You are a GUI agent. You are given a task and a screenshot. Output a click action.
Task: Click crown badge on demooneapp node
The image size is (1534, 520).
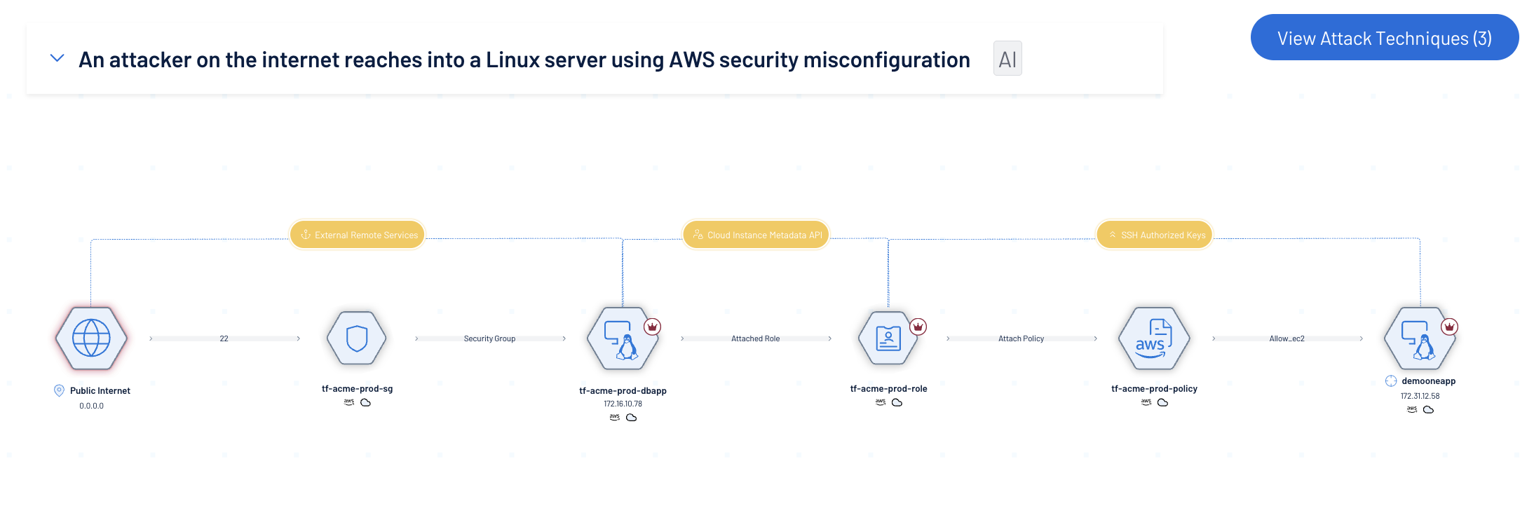pyautogui.click(x=1449, y=327)
